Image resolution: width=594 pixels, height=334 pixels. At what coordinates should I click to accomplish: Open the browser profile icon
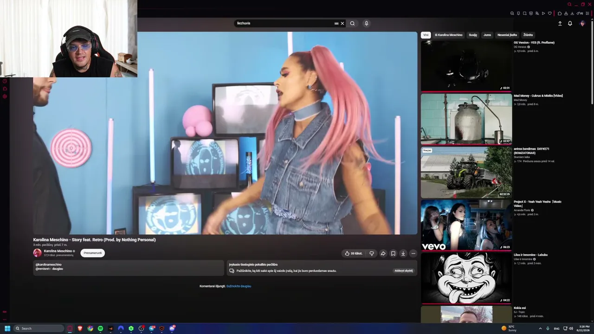click(x=566, y=13)
